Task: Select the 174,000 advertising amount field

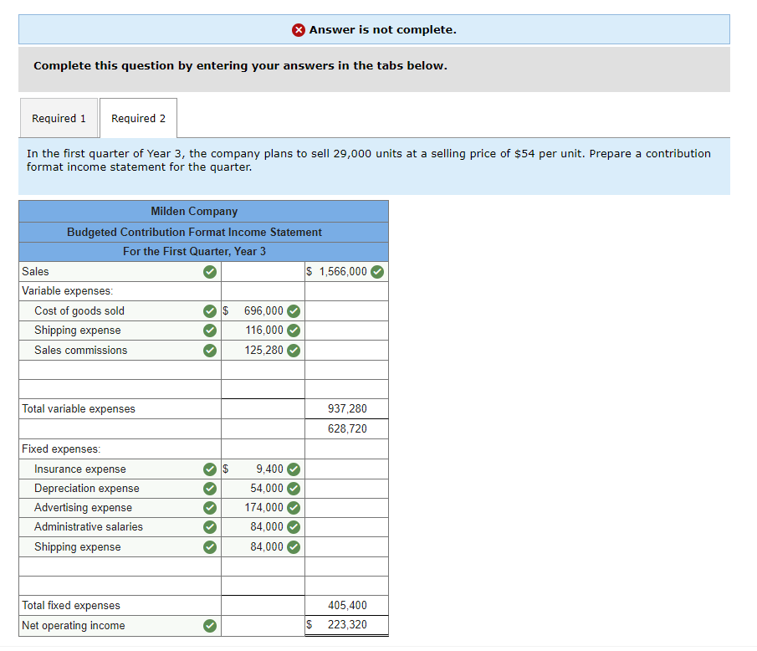Action: click(x=263, y=508)
